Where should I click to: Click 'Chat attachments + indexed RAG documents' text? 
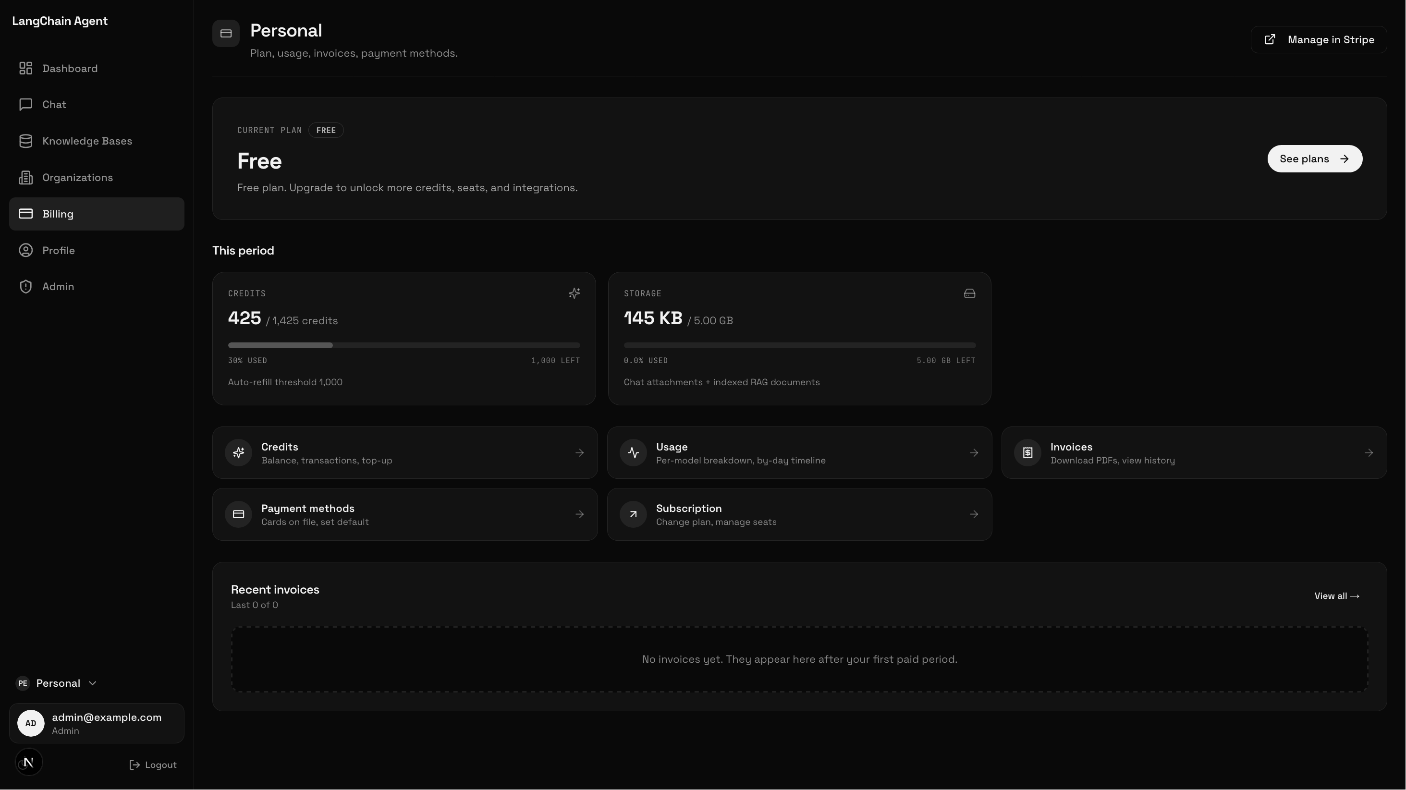pos(721,382)
